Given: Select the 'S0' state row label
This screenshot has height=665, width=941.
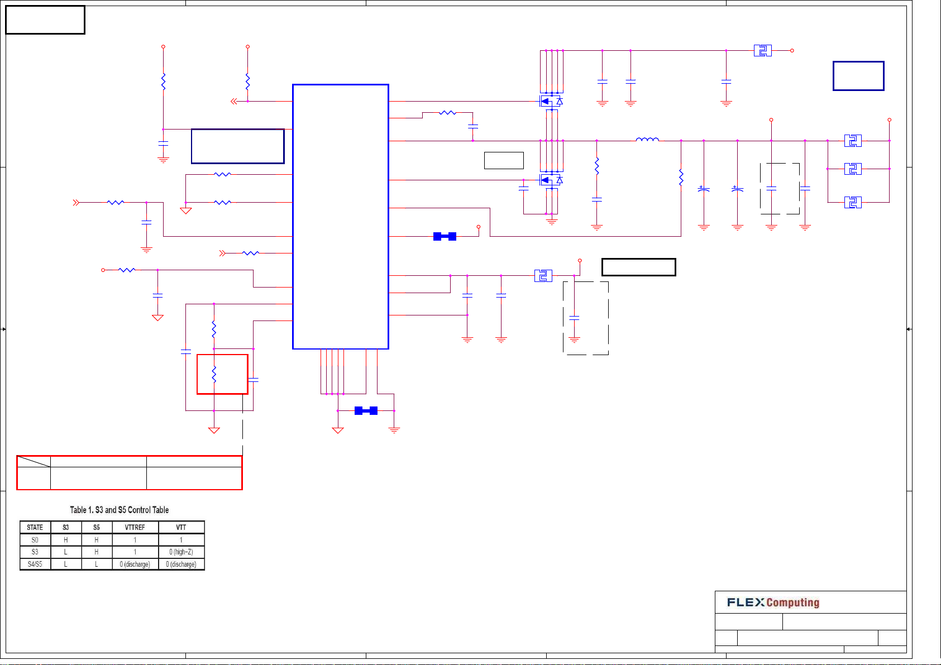Looking at the screenshot, I should pyautogui.click(x=35, y=540).
